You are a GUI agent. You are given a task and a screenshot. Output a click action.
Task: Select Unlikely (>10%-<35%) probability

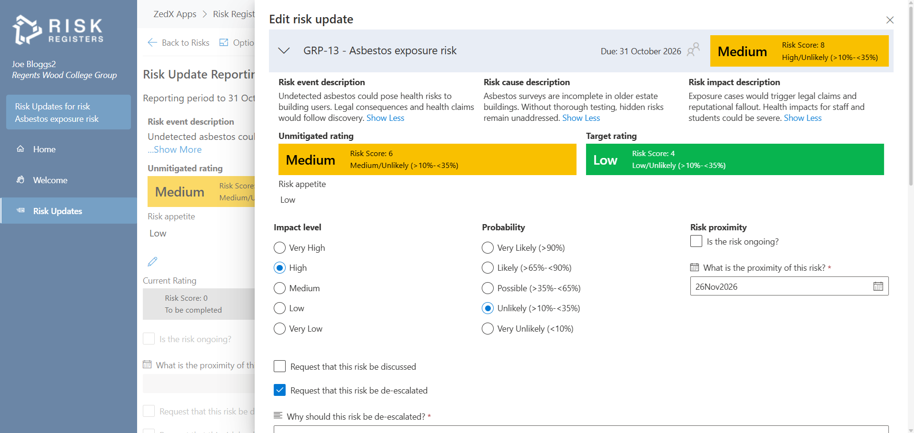488,308
